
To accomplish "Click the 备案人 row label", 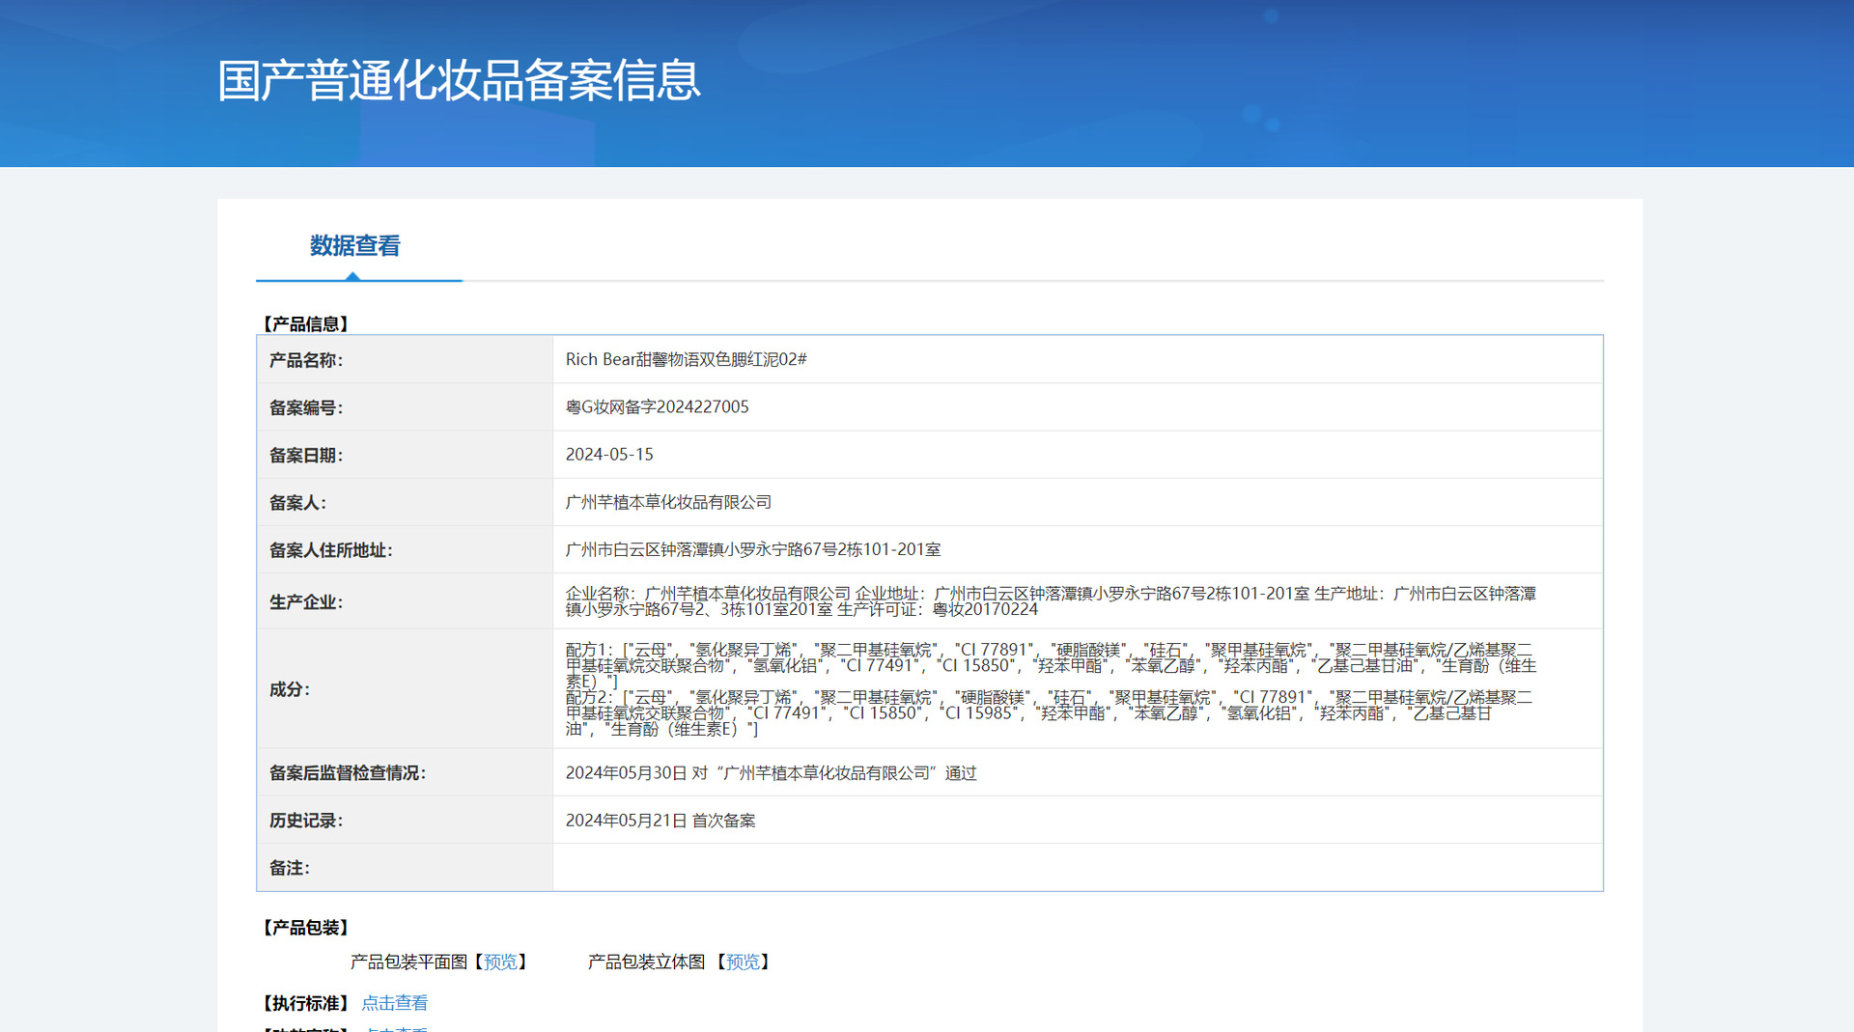I will coord(297,502).
